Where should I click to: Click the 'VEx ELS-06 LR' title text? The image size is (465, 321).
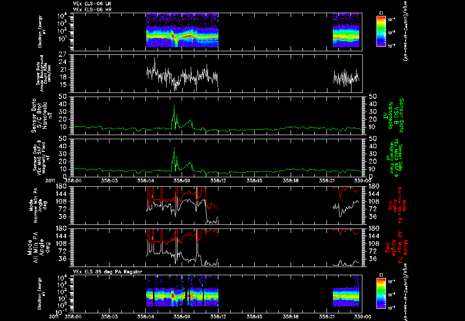coord(92,4)
